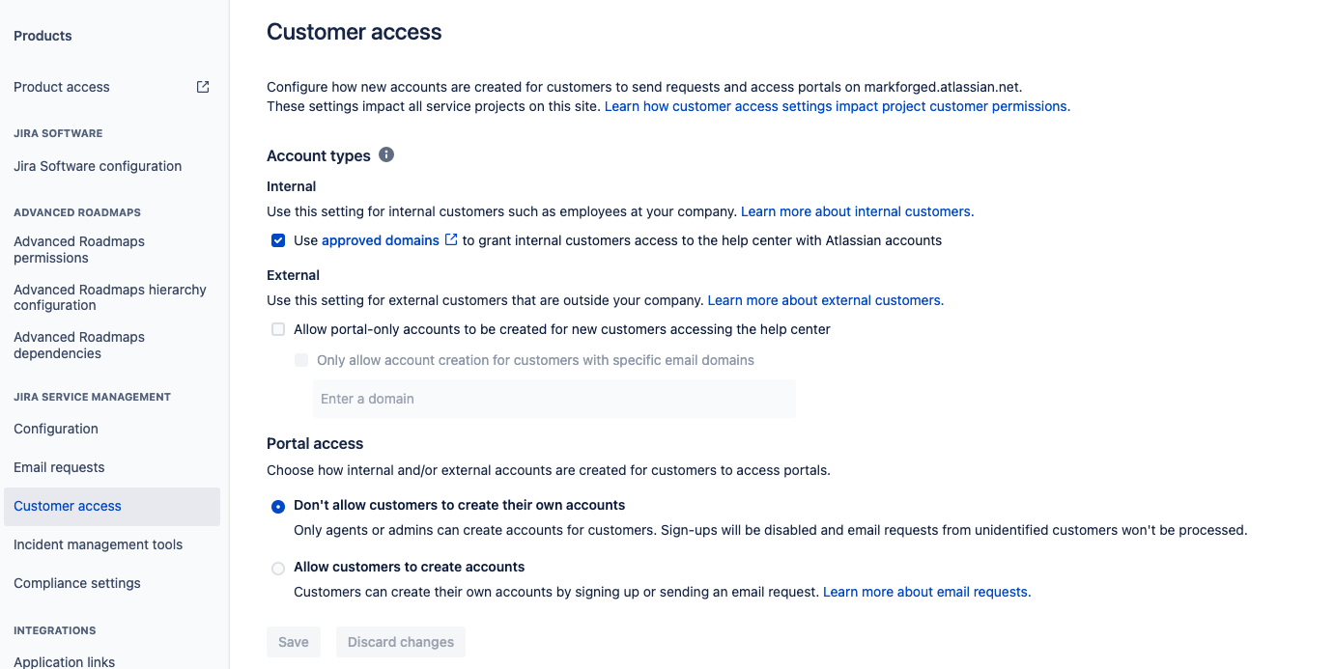Click the Save button

pos(293,641)
